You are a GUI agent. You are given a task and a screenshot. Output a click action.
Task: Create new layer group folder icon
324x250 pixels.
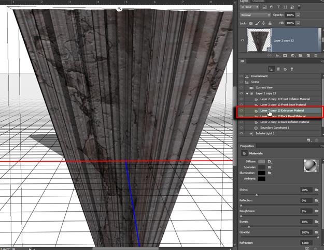pyautogui.click(x=301, y=55)
